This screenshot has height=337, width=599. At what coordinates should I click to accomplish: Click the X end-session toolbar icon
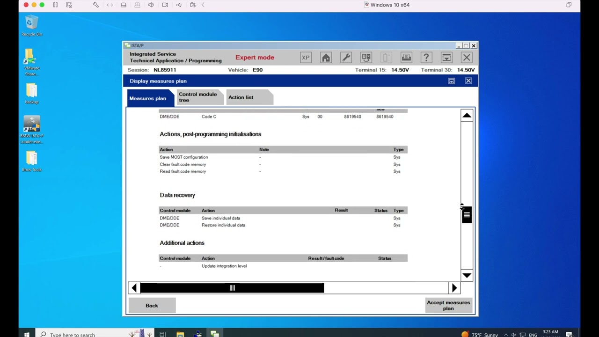467,58
